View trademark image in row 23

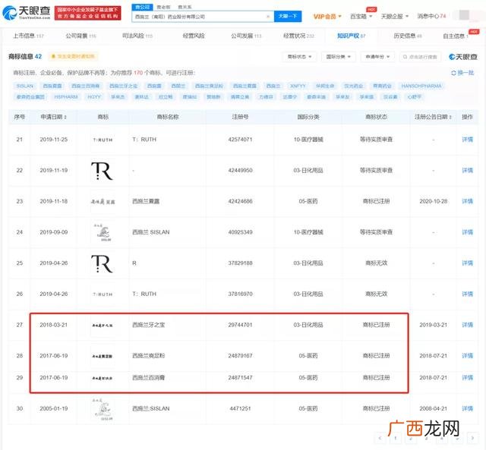[x=103, y=202]
